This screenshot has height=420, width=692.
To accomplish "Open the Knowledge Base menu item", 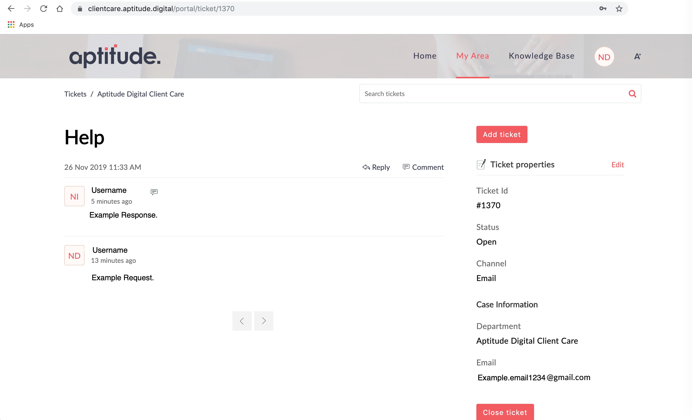I will 541,56.
